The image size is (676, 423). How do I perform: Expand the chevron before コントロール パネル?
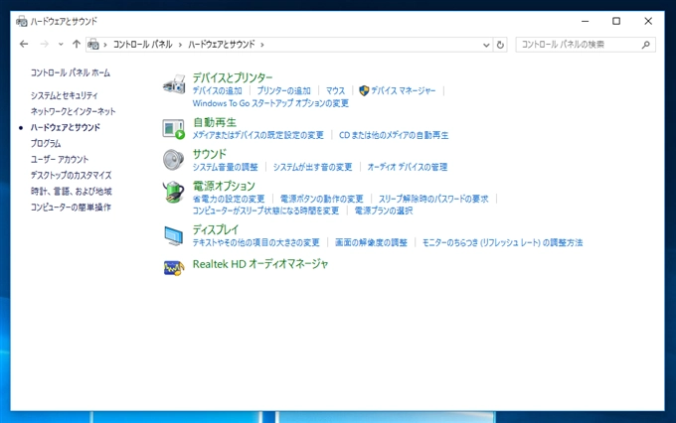pos(105,45)
